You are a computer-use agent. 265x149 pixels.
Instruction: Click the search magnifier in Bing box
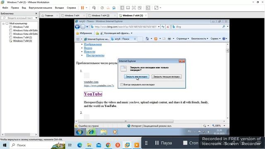coord(224,26)
